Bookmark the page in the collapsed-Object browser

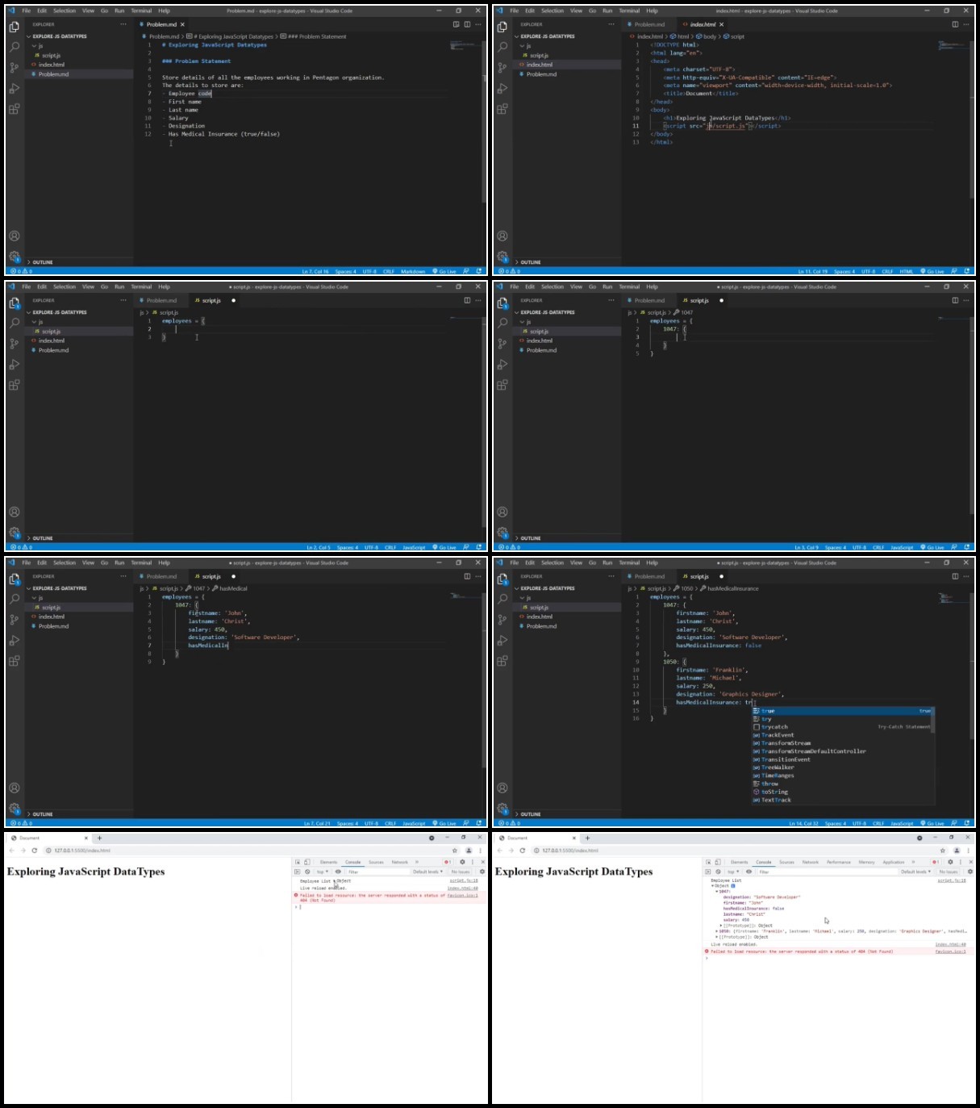[x=455, y=851]
